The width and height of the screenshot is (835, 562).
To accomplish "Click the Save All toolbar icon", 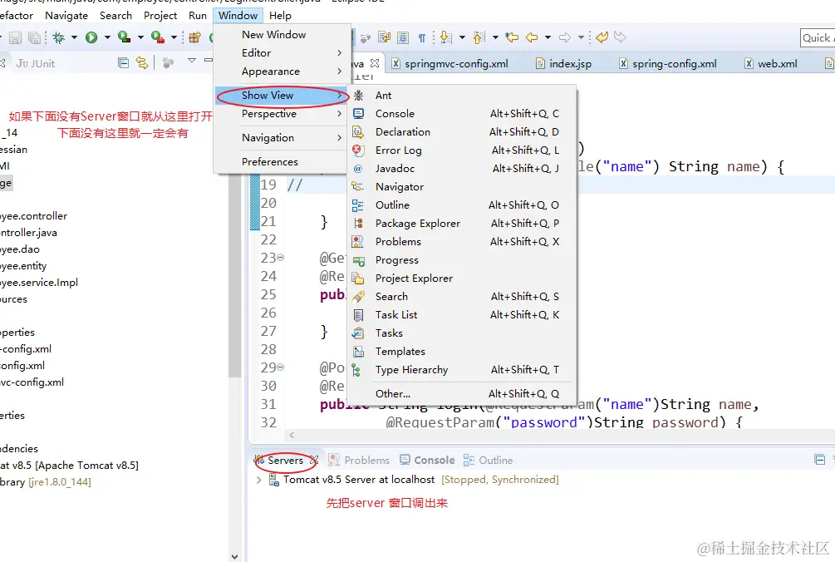I will tap(35, 37).
